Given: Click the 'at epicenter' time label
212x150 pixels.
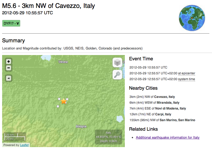Looking at the screenshot, I should click(x=186, y=73).
